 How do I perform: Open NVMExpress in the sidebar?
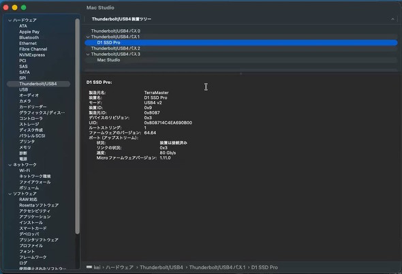point(32,55)
